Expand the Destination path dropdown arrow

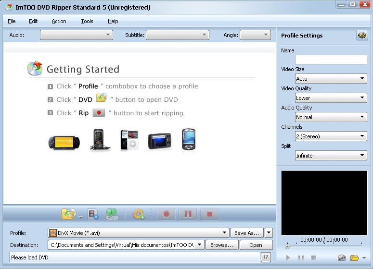[x=200, y=245]
